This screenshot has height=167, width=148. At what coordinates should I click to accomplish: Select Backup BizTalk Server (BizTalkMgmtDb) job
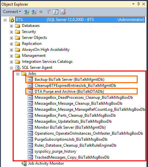pyautogui.click(x=70, y=80)
